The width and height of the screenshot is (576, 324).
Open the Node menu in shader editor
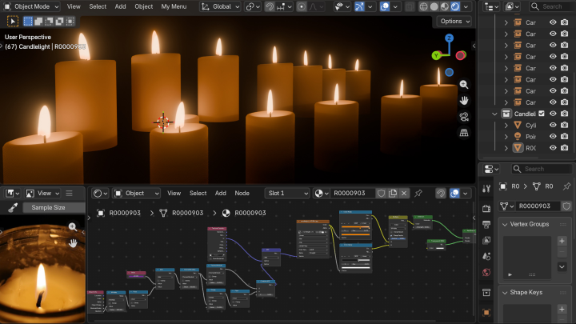[x=242, y=193]
